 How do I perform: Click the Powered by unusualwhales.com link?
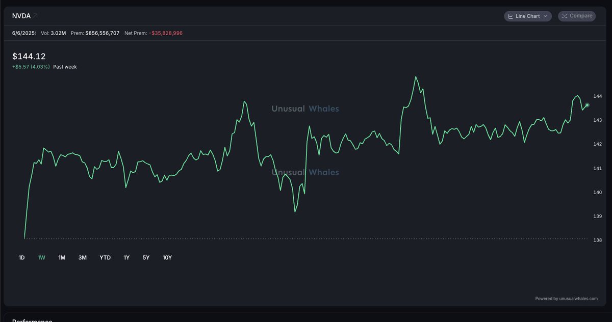click(566, 299)
